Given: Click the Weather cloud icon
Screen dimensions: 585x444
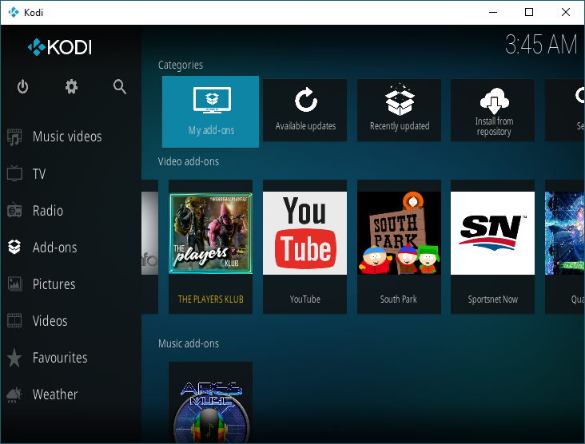Looking at the screenshot, I should 14,394.
